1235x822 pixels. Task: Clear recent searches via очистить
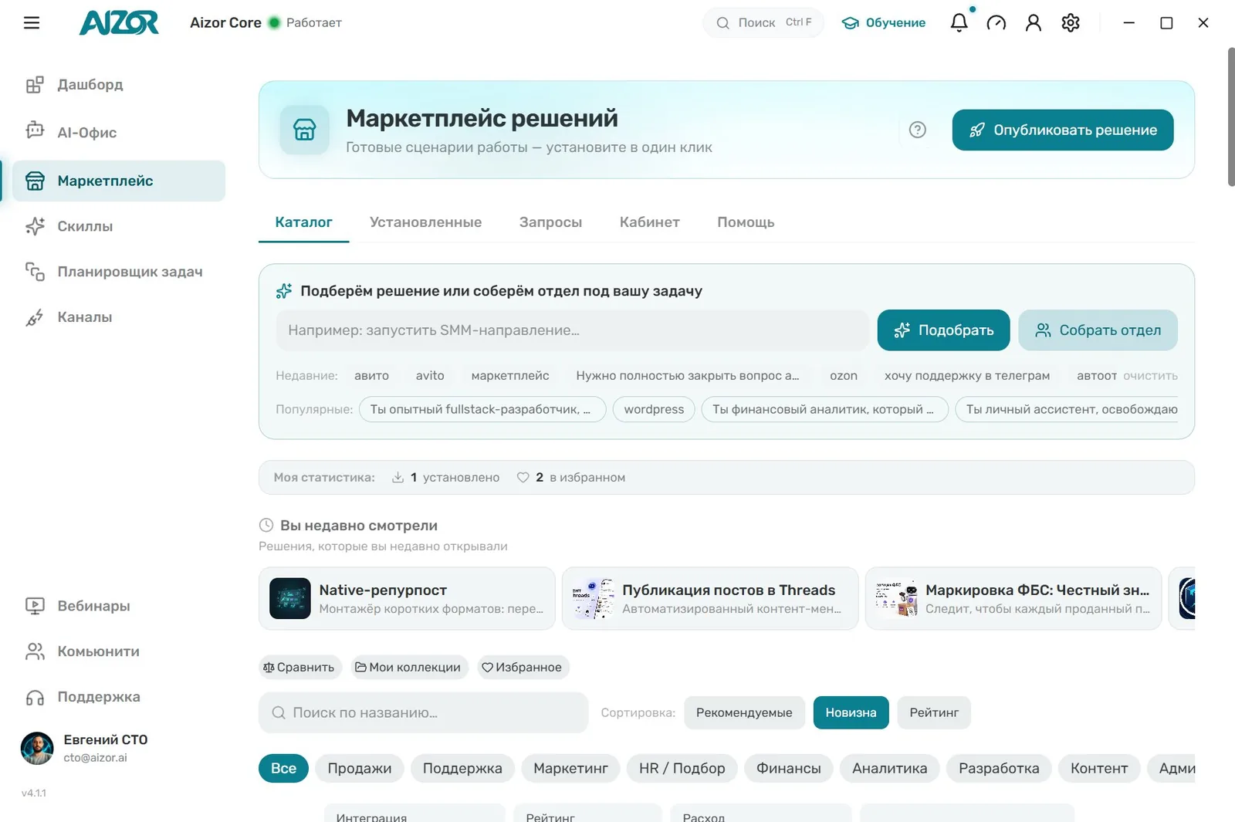tap(1150, 376)
